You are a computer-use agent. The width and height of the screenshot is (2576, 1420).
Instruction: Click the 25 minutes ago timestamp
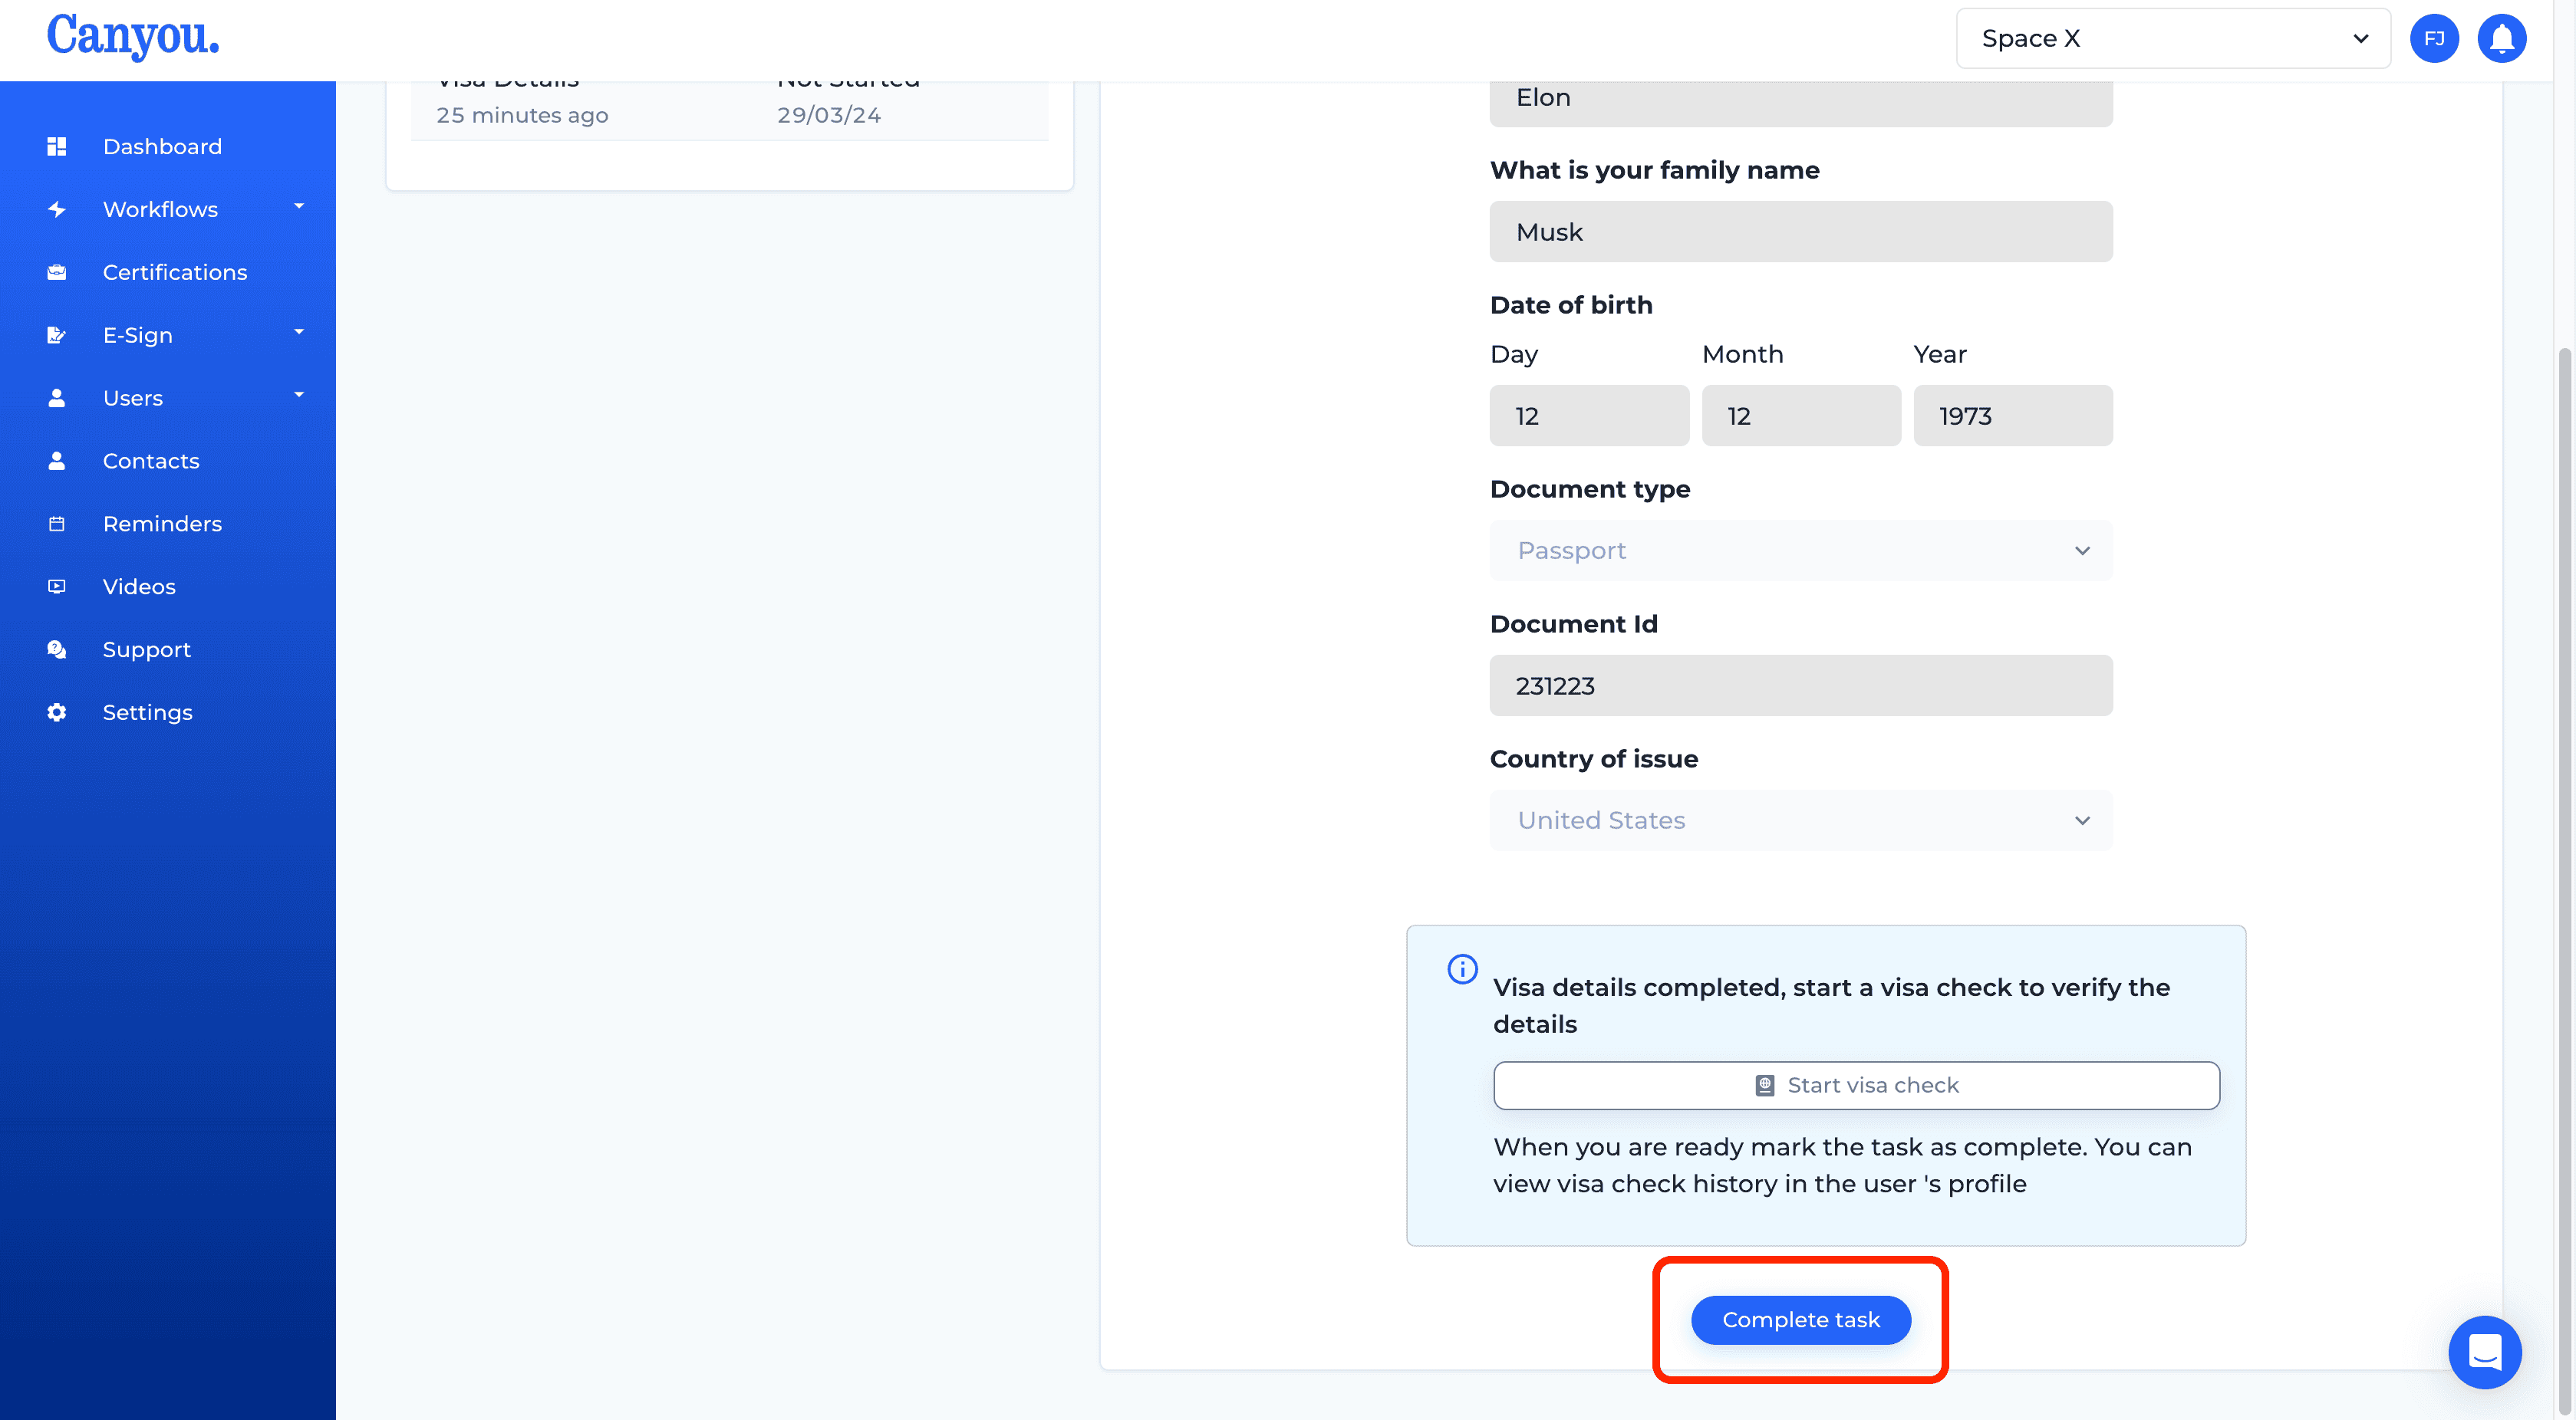[522, 115]
